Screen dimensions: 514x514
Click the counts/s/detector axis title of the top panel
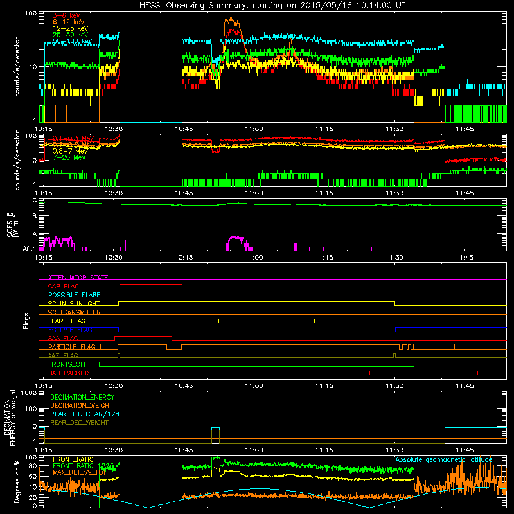click(17, 67)
